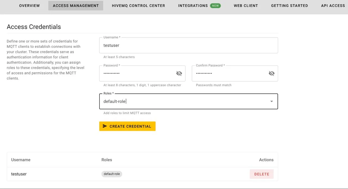Open the Integrations tab
This screenshot has width=348, height=189.
click(199, 5)
